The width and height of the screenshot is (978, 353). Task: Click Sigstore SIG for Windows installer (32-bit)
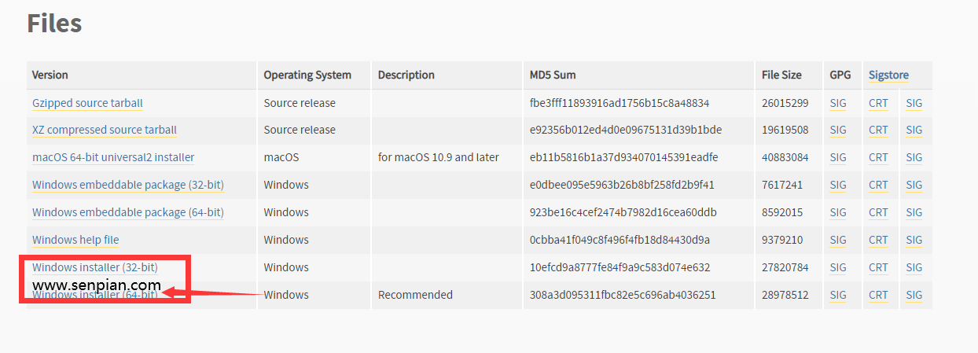pos(914,267)
